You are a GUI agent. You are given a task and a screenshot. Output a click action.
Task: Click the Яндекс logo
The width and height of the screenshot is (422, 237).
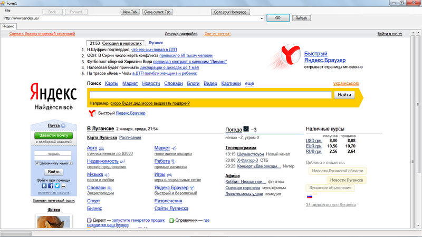point(53,92)
